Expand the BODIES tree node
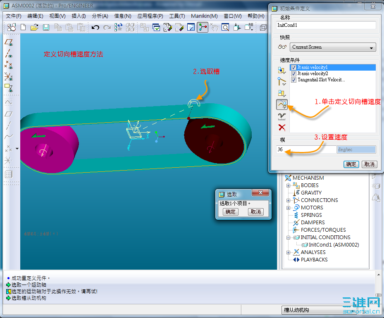384x318 pixels. 288,185
